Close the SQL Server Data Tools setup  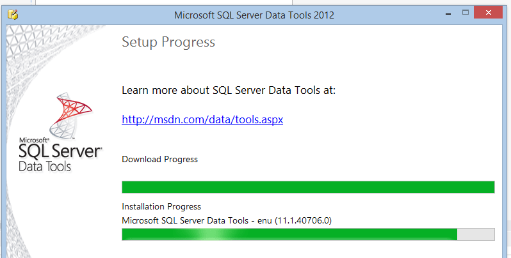click(489, 11)
